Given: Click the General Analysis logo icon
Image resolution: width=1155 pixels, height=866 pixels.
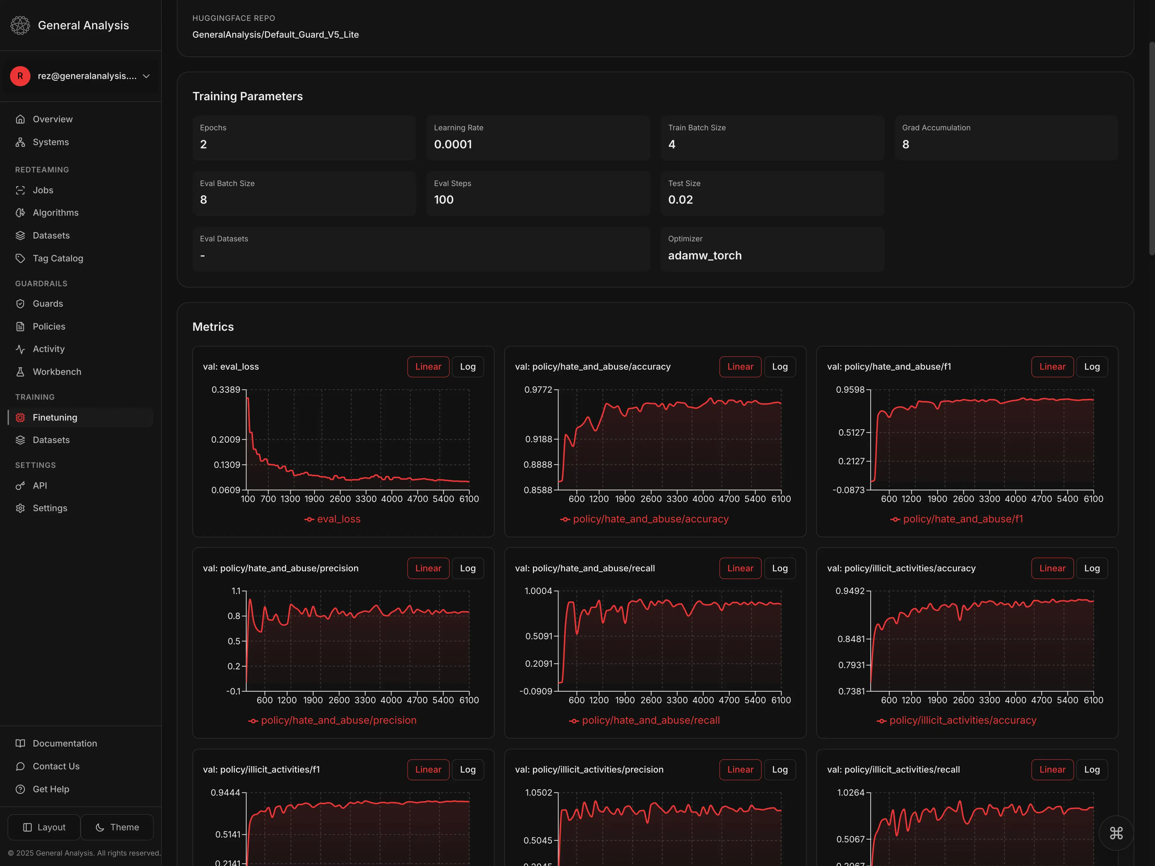Looking at the screenshot, I should (x=20, y=25).
